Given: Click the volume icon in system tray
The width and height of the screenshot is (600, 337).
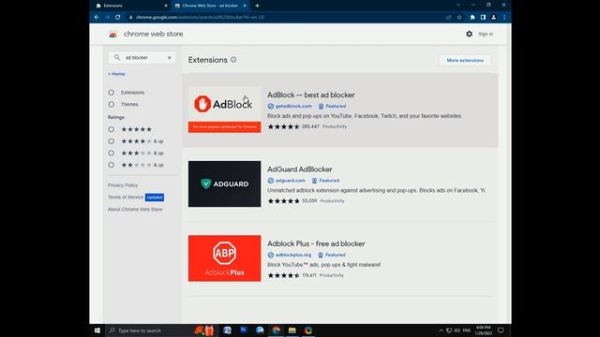Looking at the screenshot, I should coord(457,330).
